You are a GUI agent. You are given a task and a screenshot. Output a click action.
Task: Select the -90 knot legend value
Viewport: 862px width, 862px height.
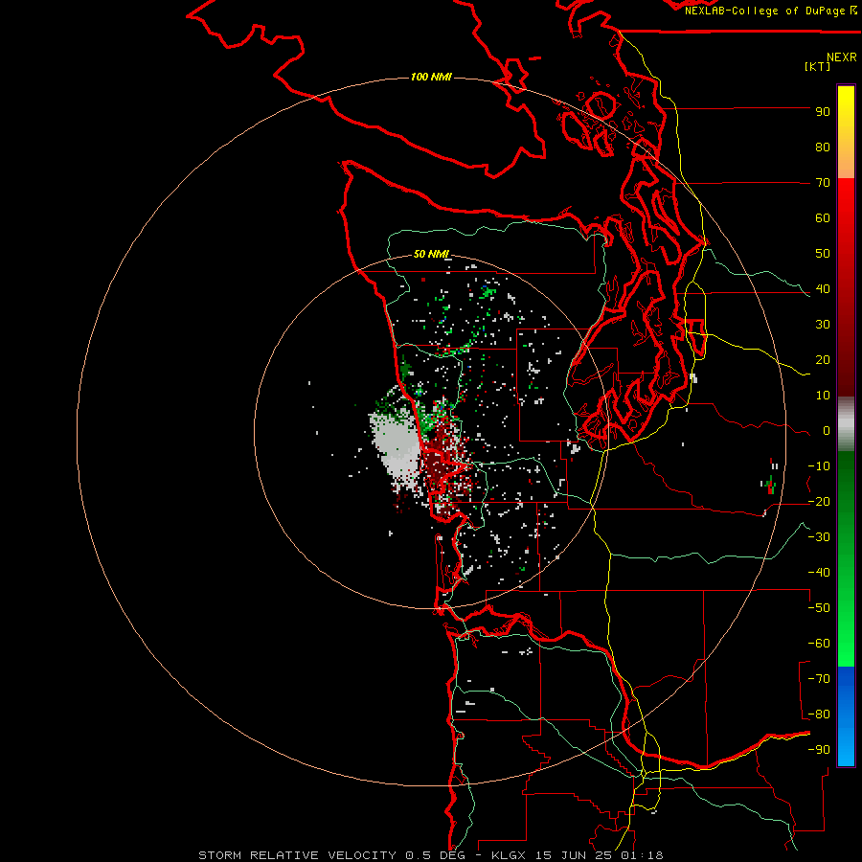click(x=819, y=750)
